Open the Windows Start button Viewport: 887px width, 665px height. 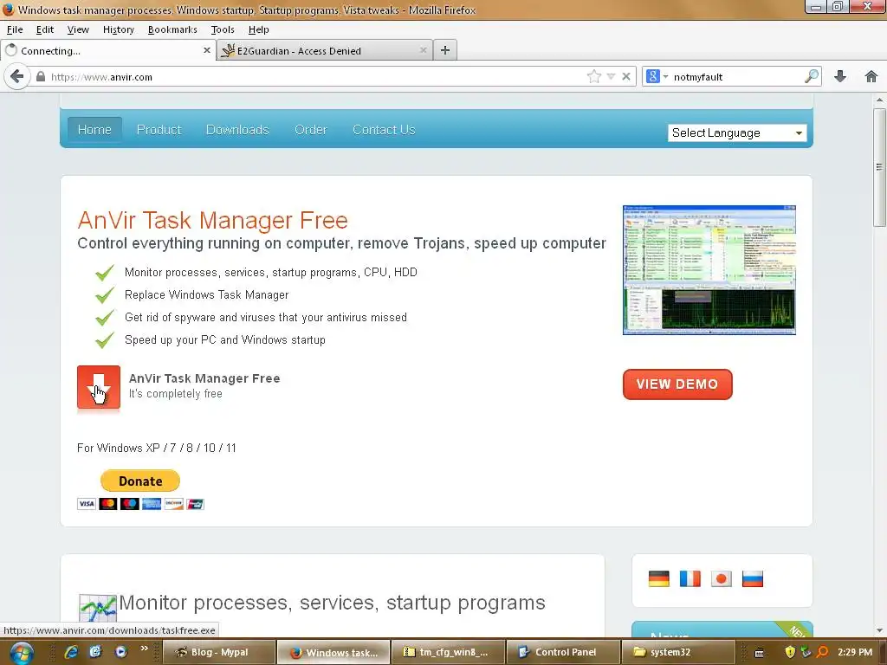(x=22, y=653)
